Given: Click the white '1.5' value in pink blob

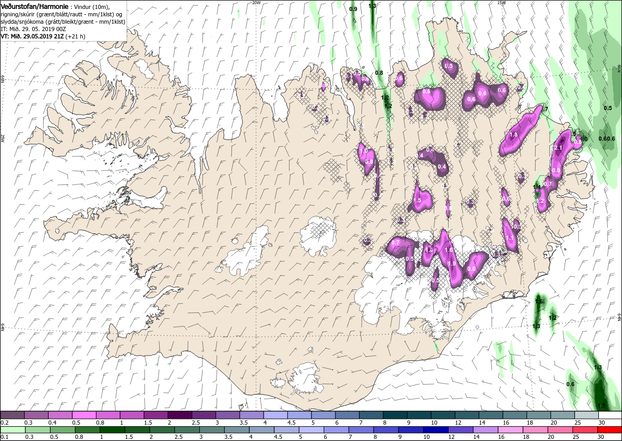Looking at the screenshot, I should click(x=417, y=201).
